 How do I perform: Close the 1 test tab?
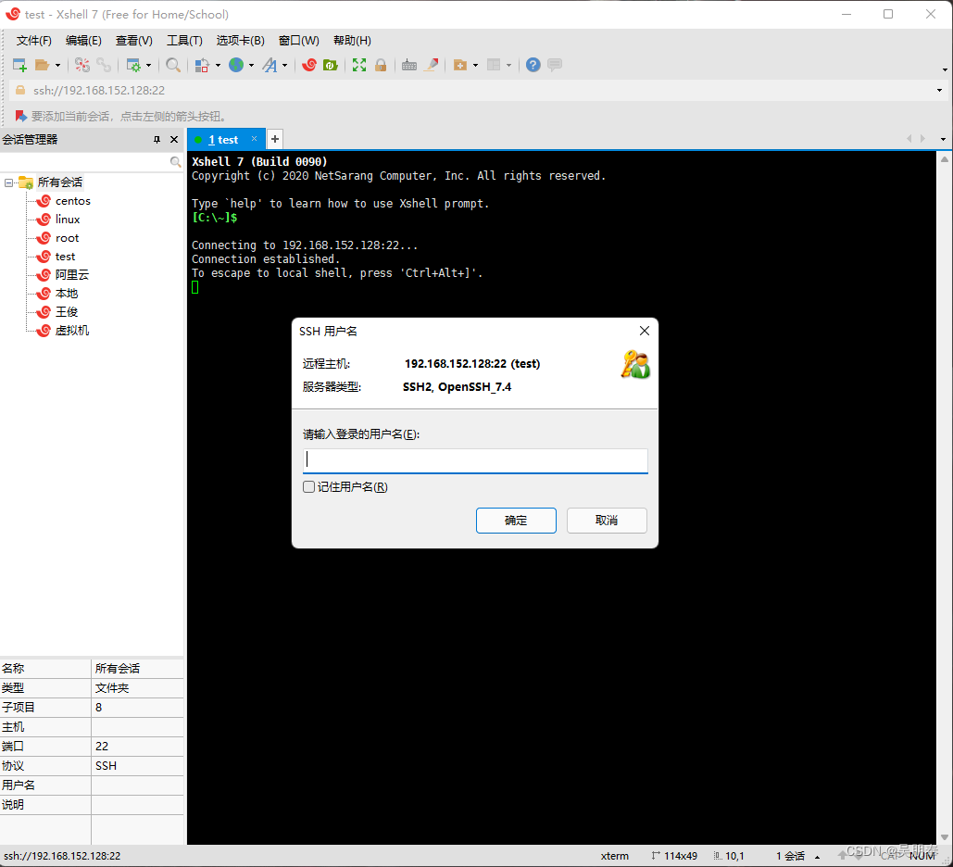point(254,139)
